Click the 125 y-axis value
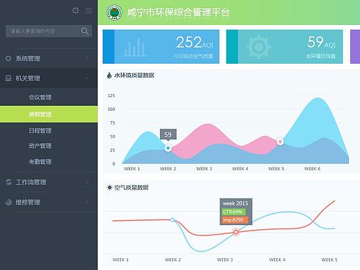Viewport: 360px width, 270px height. [x=111, y=96]
